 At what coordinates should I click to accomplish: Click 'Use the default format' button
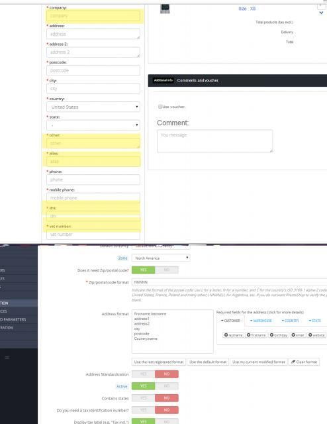208,362
